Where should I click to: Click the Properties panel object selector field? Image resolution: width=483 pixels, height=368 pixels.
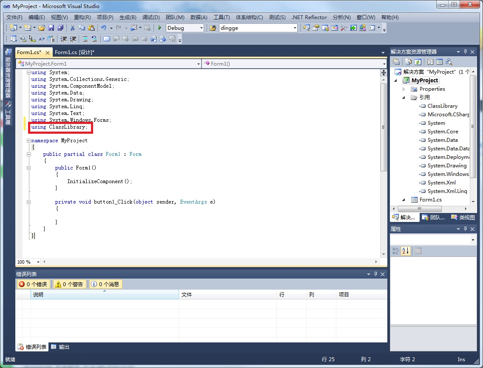pos(433,240)
